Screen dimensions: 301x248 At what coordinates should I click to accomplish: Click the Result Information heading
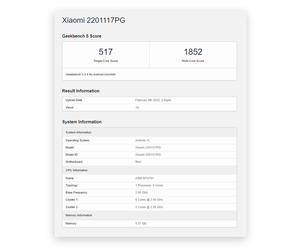tap(81, 91)
